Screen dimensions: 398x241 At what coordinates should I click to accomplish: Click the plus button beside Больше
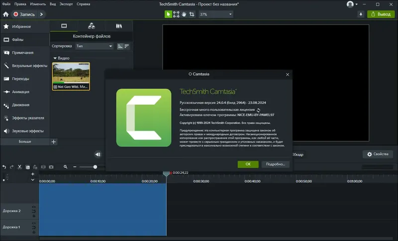coord(54,142)
